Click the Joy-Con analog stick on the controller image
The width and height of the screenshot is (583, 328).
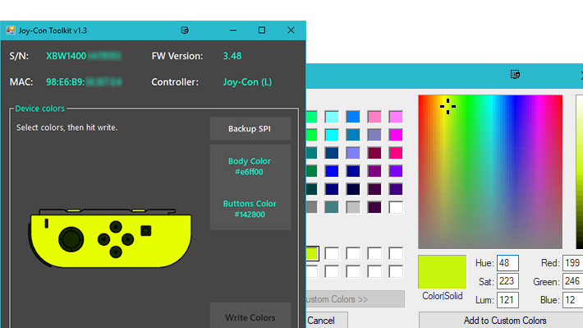point(71,239)
